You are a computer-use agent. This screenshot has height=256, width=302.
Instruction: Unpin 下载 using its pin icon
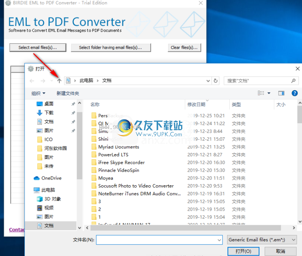73,113
